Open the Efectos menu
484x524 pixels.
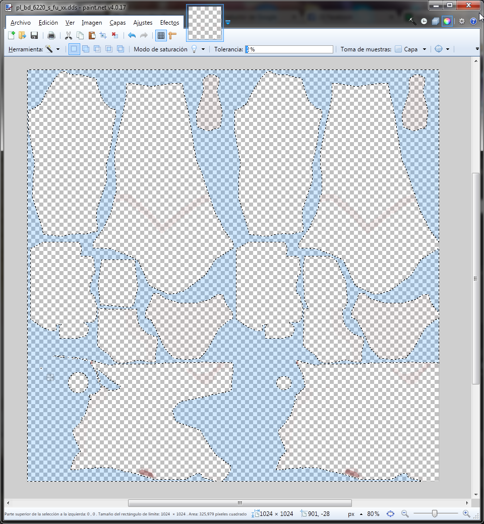point(169,23)
